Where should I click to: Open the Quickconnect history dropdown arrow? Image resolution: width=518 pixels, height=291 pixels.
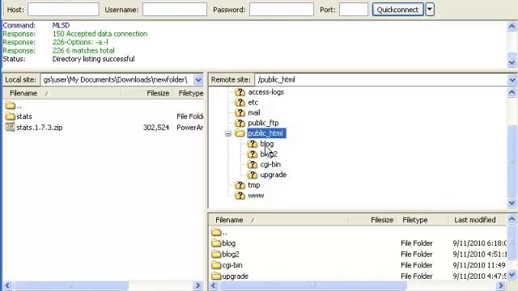tap(430, 10)
